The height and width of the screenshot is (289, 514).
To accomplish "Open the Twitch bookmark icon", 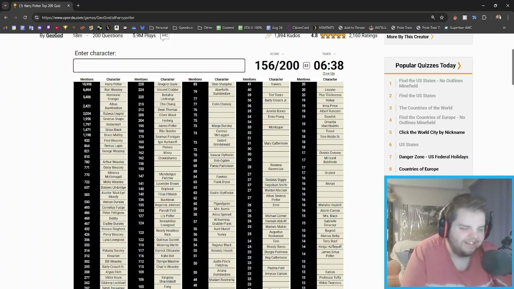I will (x=48, y=28).
